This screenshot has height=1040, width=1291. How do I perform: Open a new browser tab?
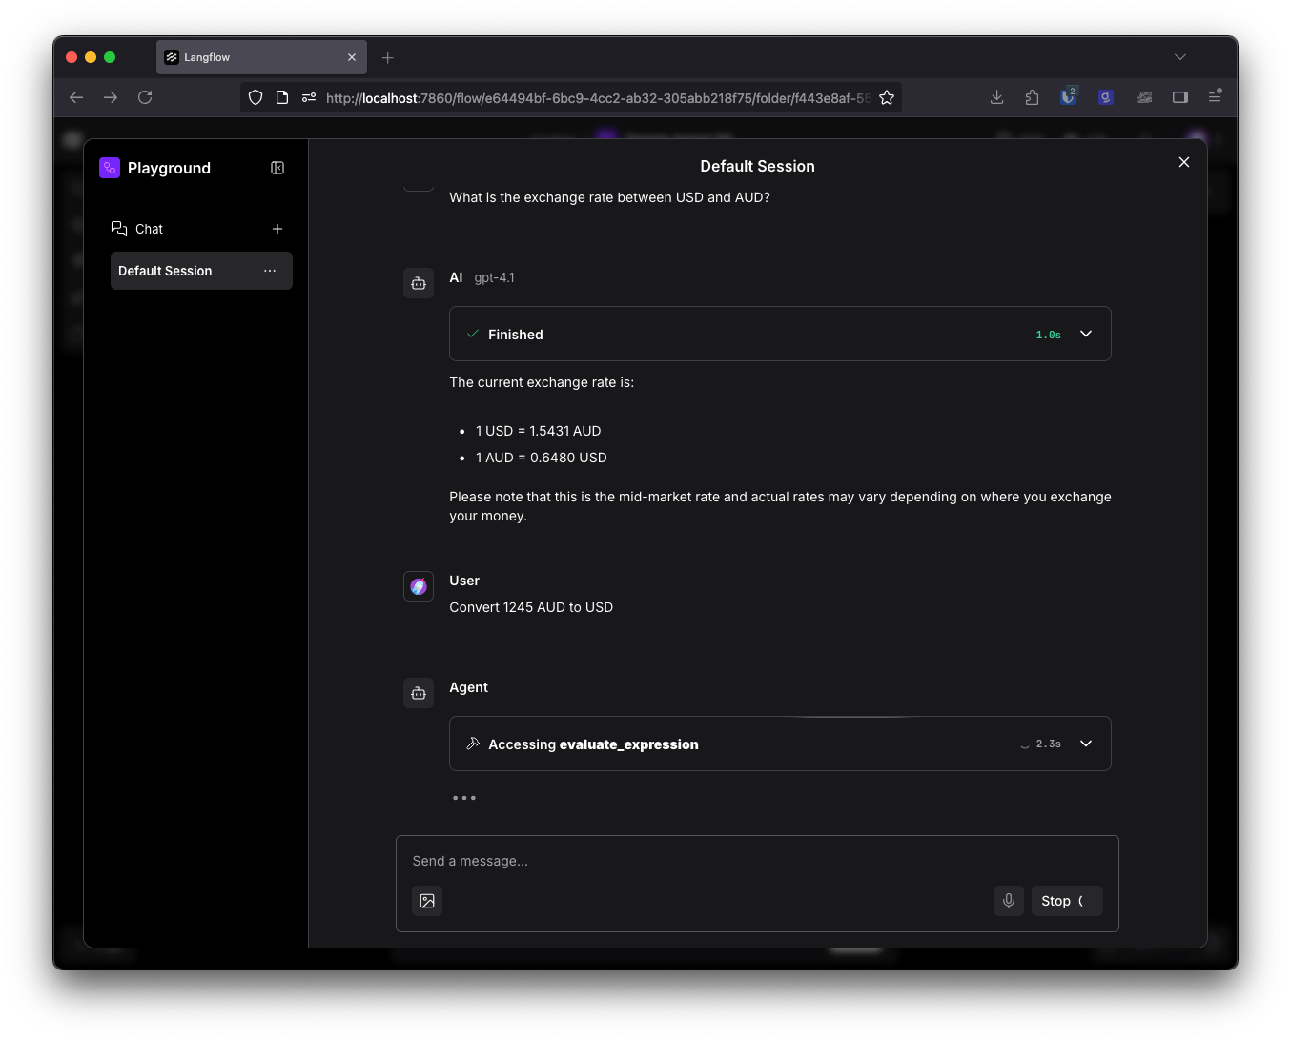click(387, 58)
